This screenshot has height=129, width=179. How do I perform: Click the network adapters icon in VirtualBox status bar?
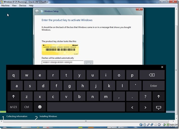pyautogui.click(x=152, y=125)
